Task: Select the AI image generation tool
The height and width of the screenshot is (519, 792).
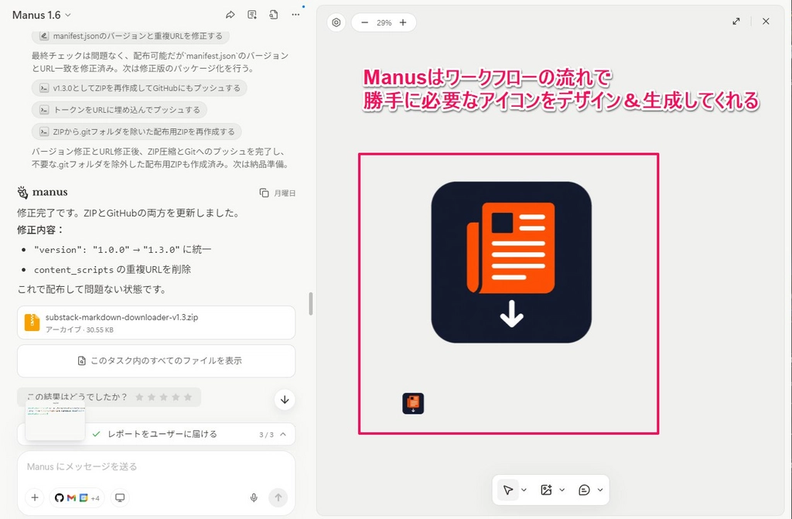Action: click(x=546, y=490)
